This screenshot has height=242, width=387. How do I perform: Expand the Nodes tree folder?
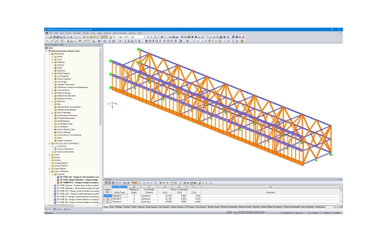click(x=52, y=56)
